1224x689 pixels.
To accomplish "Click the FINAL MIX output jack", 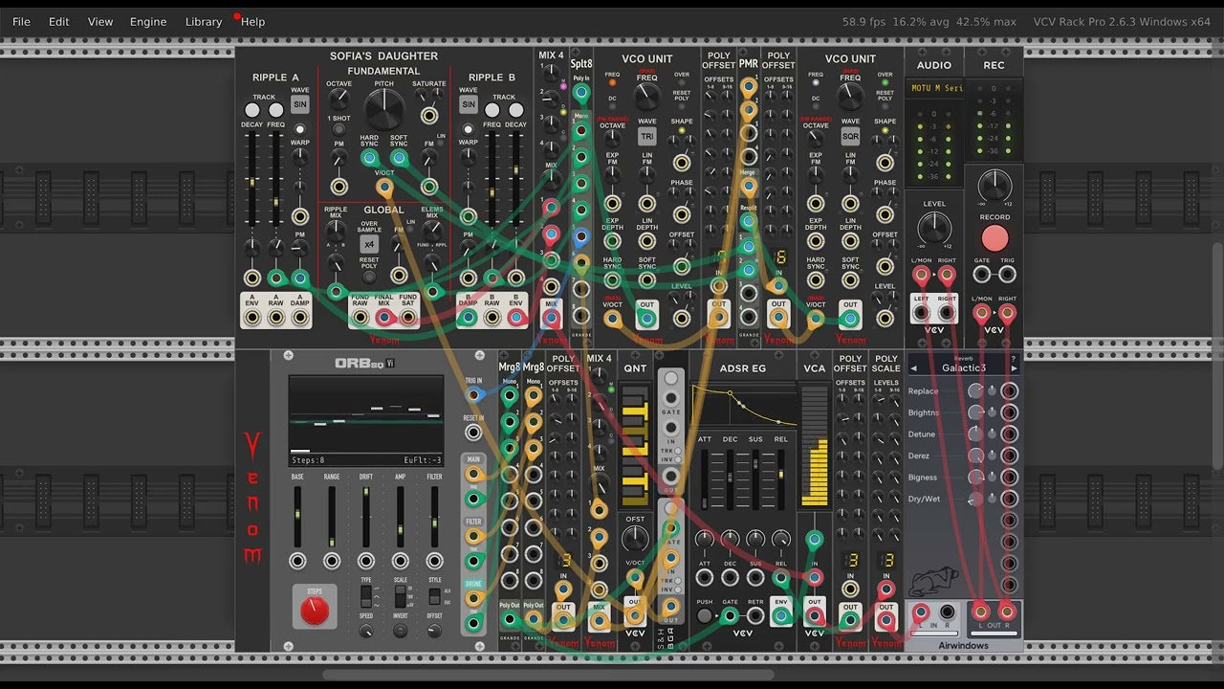I will pos(384,318).
